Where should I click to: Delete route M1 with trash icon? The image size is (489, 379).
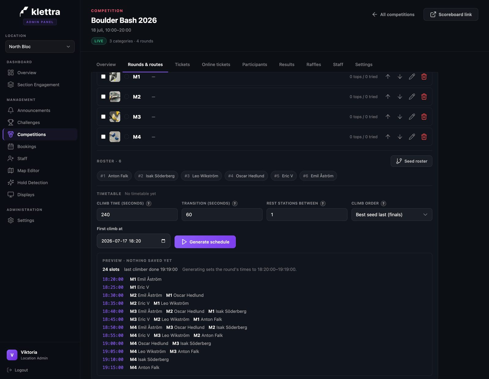(424, 77)
